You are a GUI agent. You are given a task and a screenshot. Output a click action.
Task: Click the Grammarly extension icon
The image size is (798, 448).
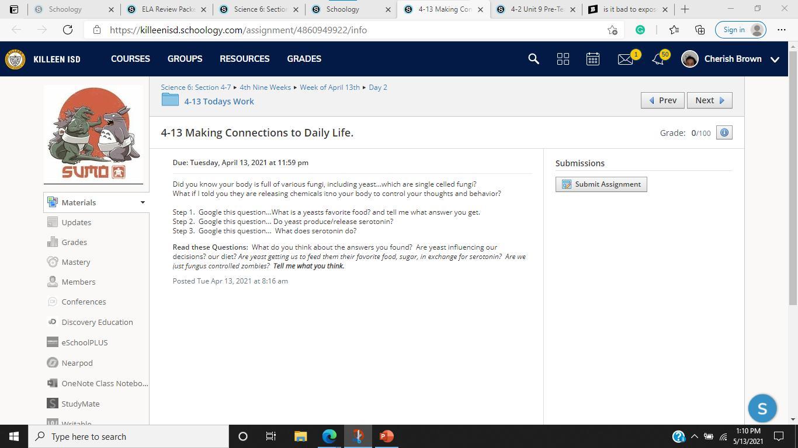(640, 30)
